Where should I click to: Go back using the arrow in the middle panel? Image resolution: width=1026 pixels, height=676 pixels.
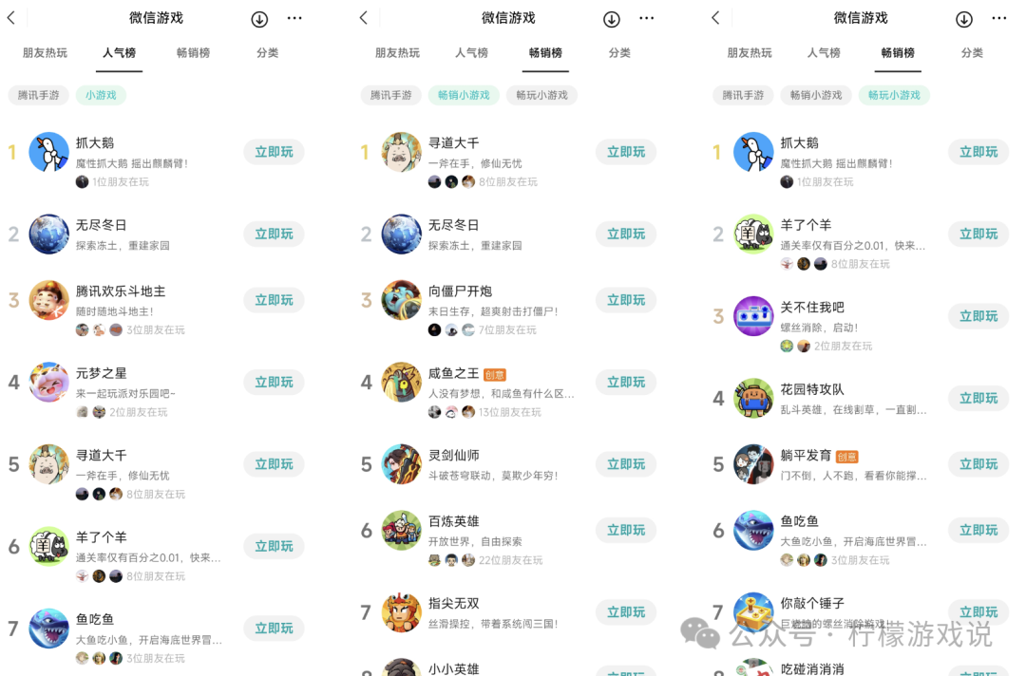(x=364, y=18)
